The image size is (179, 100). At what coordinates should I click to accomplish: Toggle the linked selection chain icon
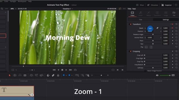click(53, 75)
